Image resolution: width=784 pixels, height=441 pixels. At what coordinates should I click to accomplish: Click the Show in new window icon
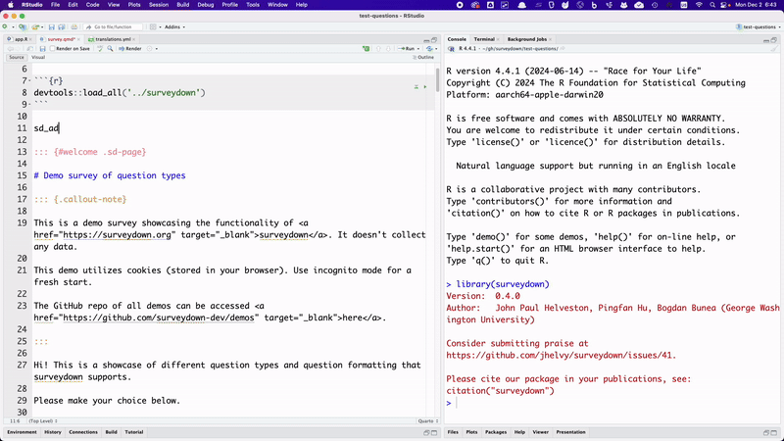30,48
